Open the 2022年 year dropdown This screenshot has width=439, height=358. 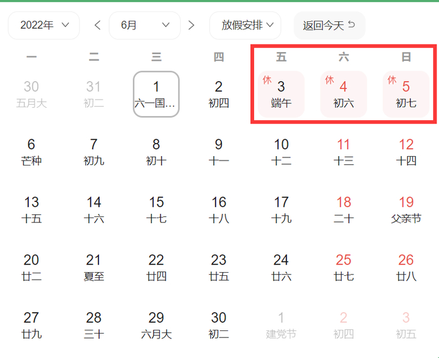click(x=44, y=25)
